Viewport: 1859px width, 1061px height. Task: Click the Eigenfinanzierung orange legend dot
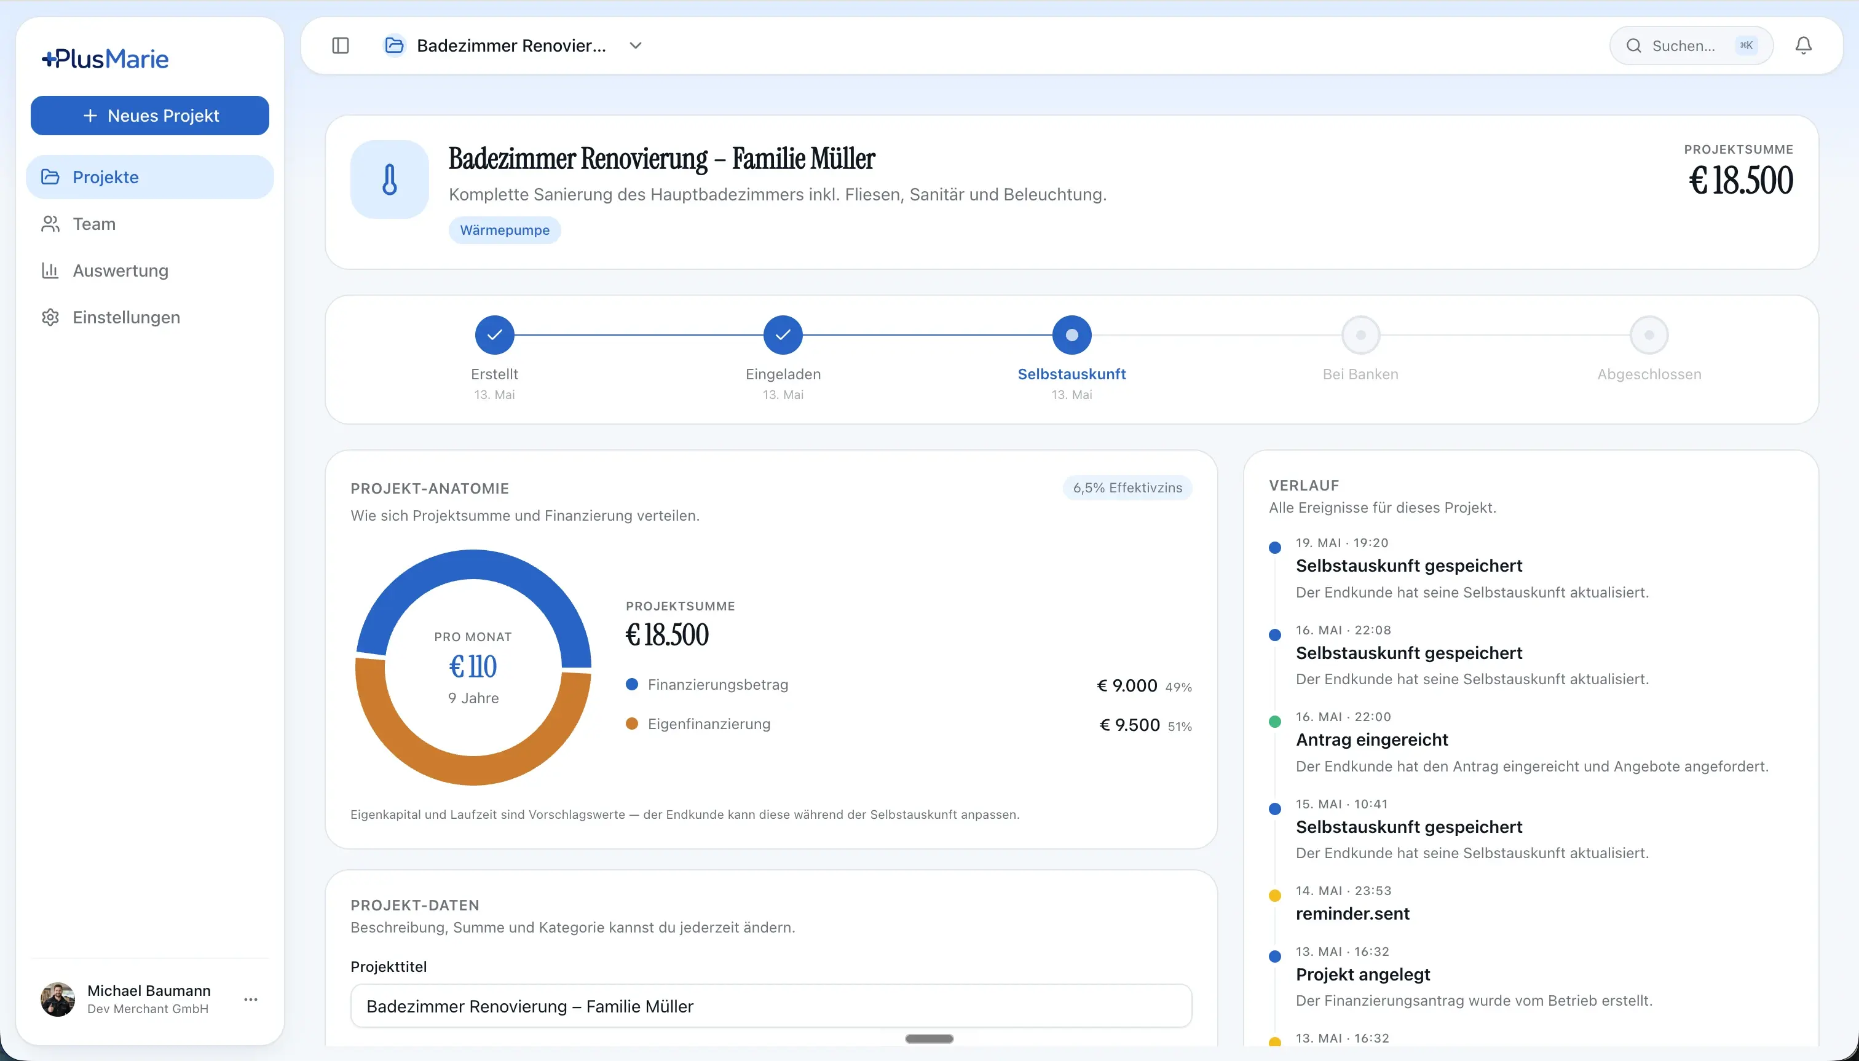point(632,724)
